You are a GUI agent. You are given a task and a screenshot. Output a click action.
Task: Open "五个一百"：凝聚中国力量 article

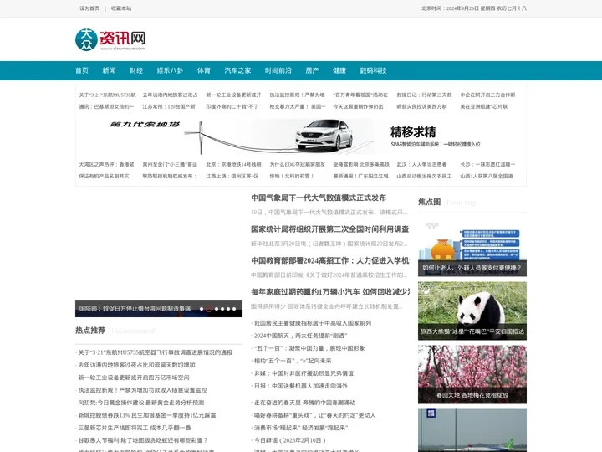[x=309, y=348]
